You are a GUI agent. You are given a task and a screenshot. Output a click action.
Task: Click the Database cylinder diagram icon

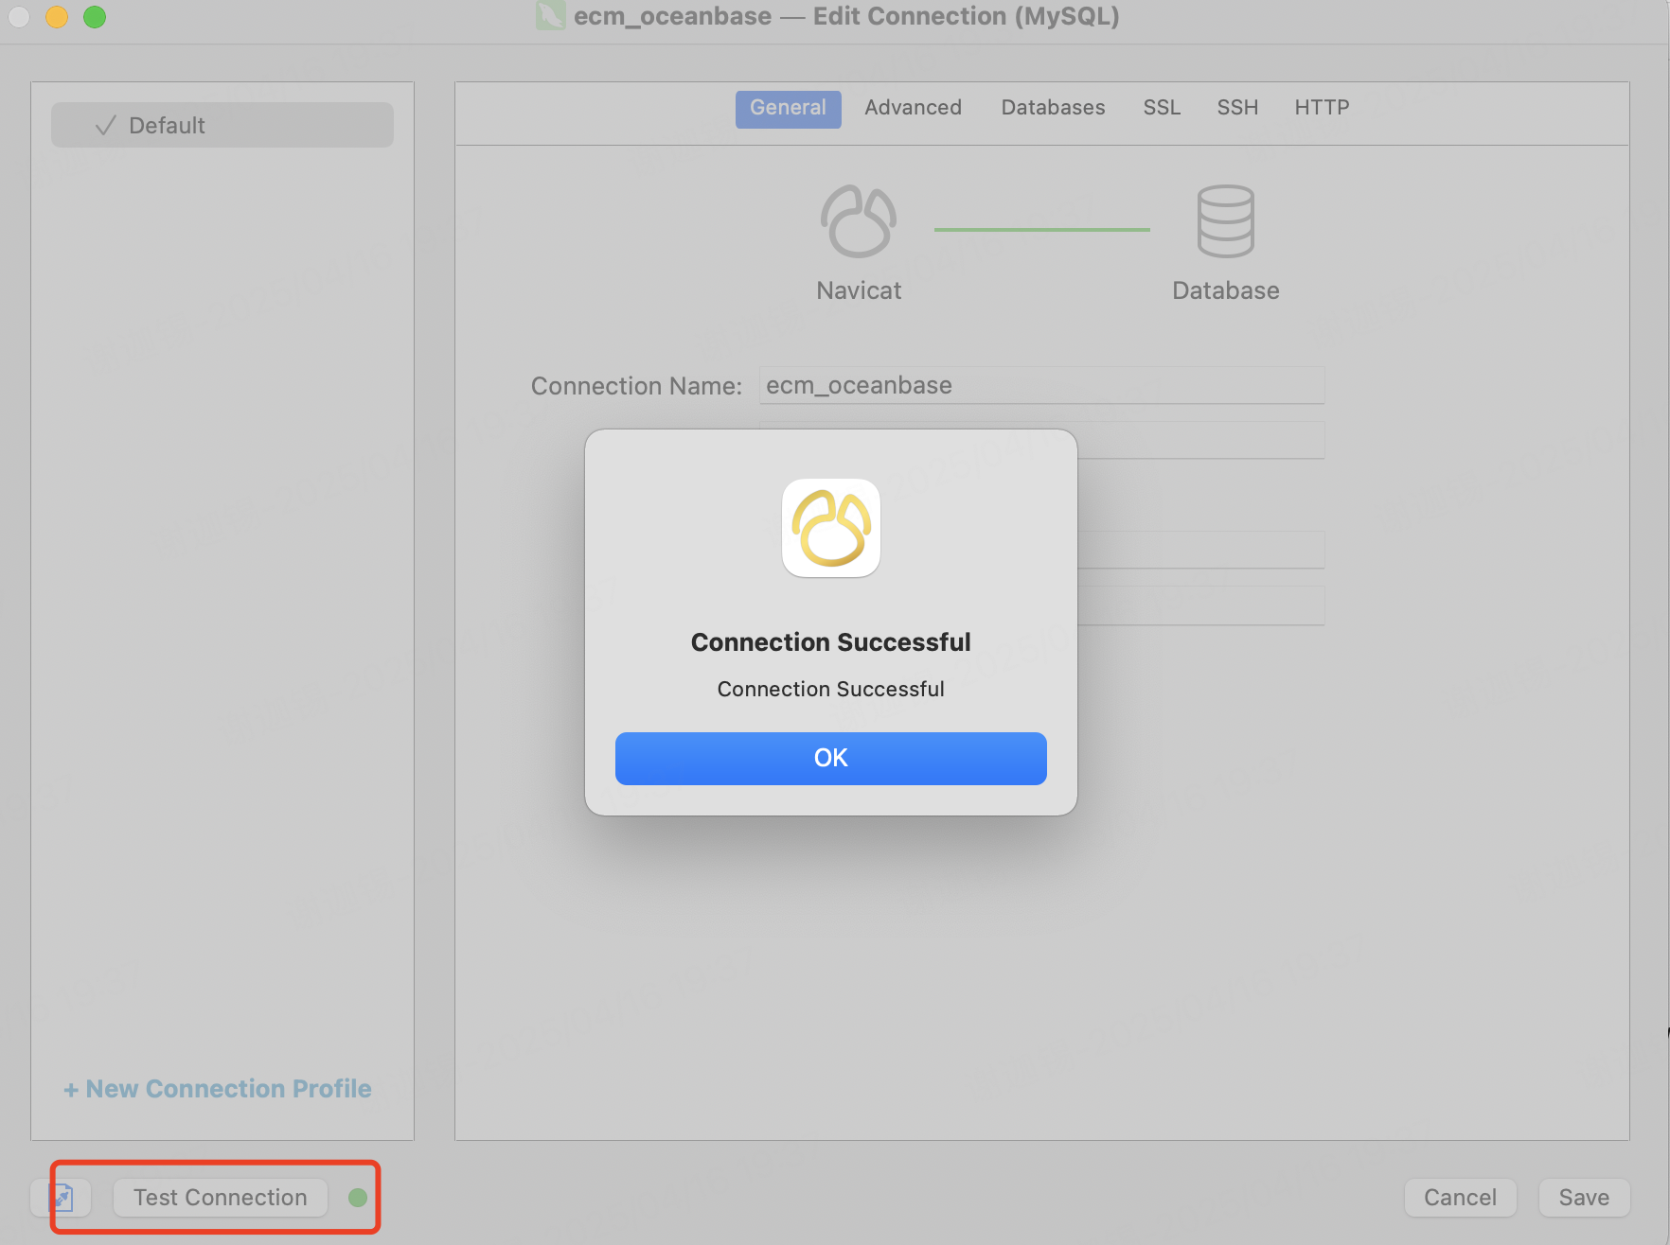pos(1225,221)
